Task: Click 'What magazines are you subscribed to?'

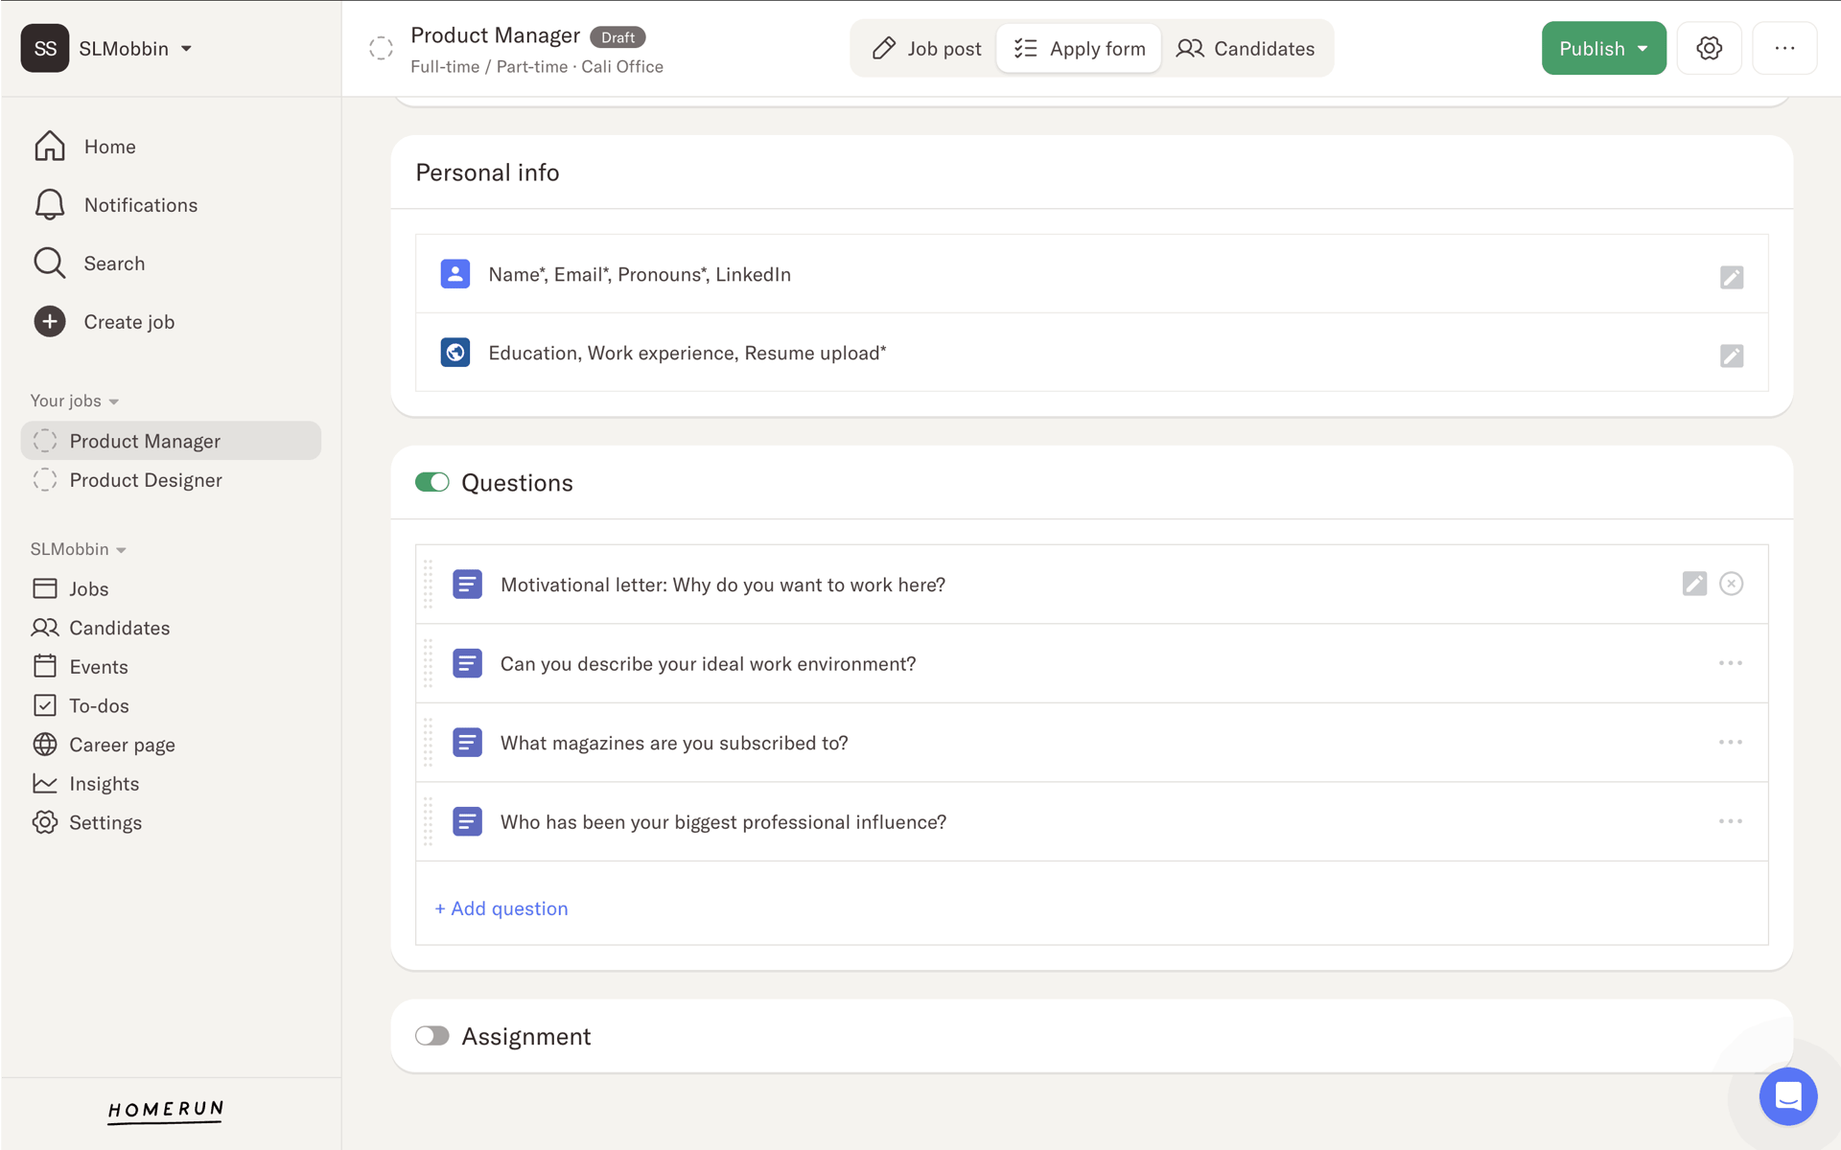Action: pyautogui.click(x=674, y=743)
